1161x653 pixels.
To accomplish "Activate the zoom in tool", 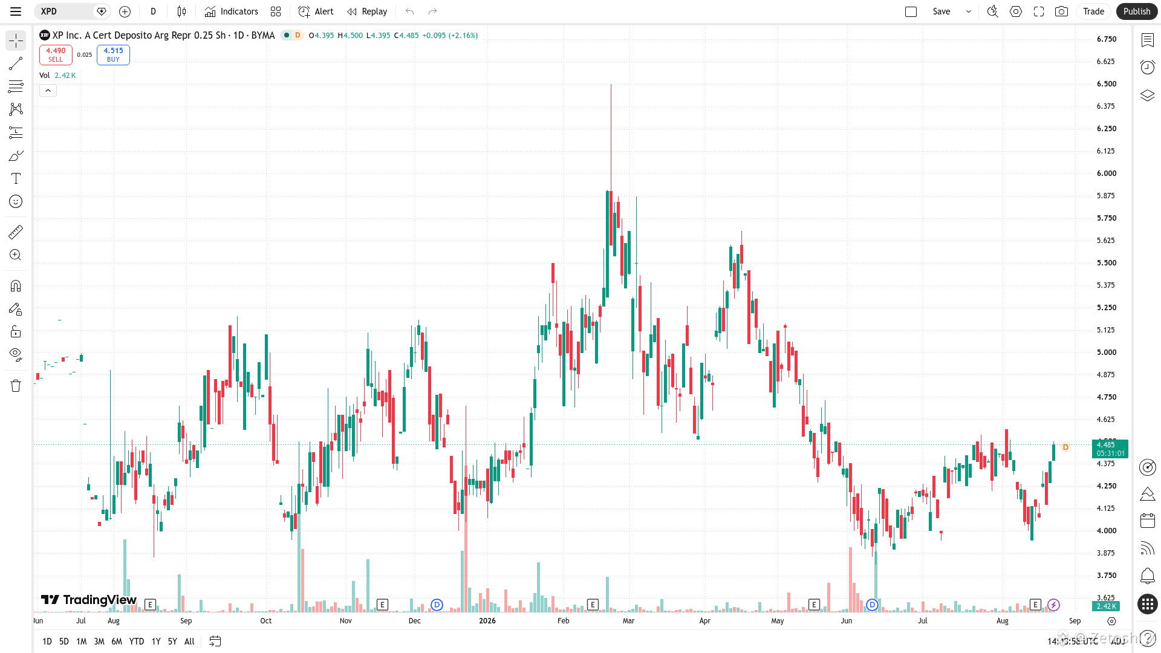I will coord(16,255).
